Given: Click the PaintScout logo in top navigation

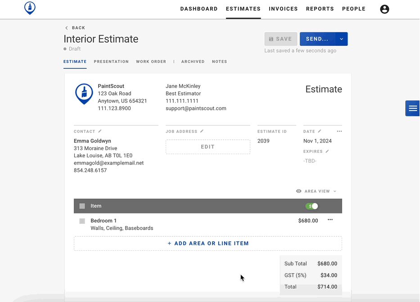Looking at the screenshot, I should click(x=30, y=8).
